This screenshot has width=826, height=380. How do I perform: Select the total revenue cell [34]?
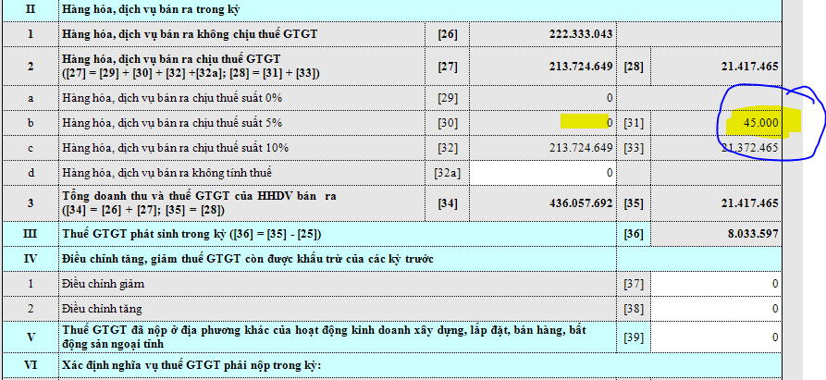[544, 203]
